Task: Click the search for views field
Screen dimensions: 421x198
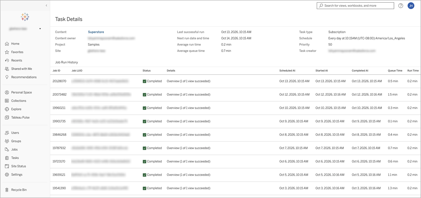Action: [x=355, y=6]
